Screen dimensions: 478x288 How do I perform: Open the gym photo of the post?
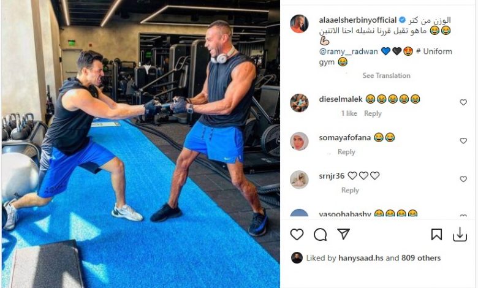pos(141,144)
